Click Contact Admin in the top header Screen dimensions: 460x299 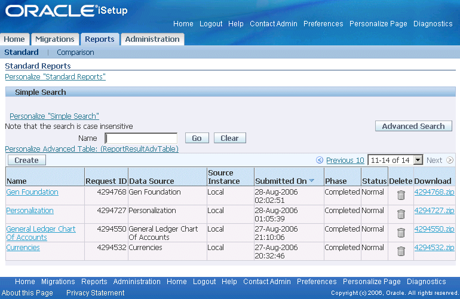pyautogui.click(x=274, y=24)
